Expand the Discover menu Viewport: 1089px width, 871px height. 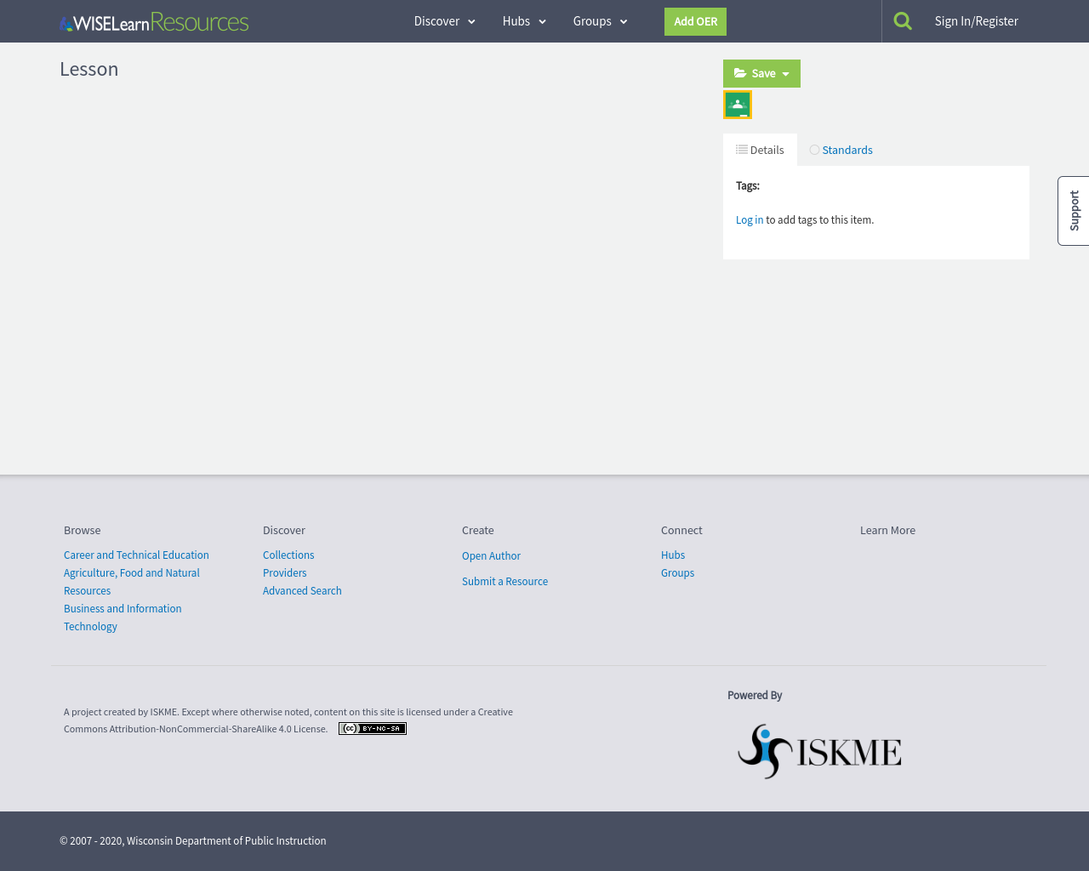[x=445, y=21]
